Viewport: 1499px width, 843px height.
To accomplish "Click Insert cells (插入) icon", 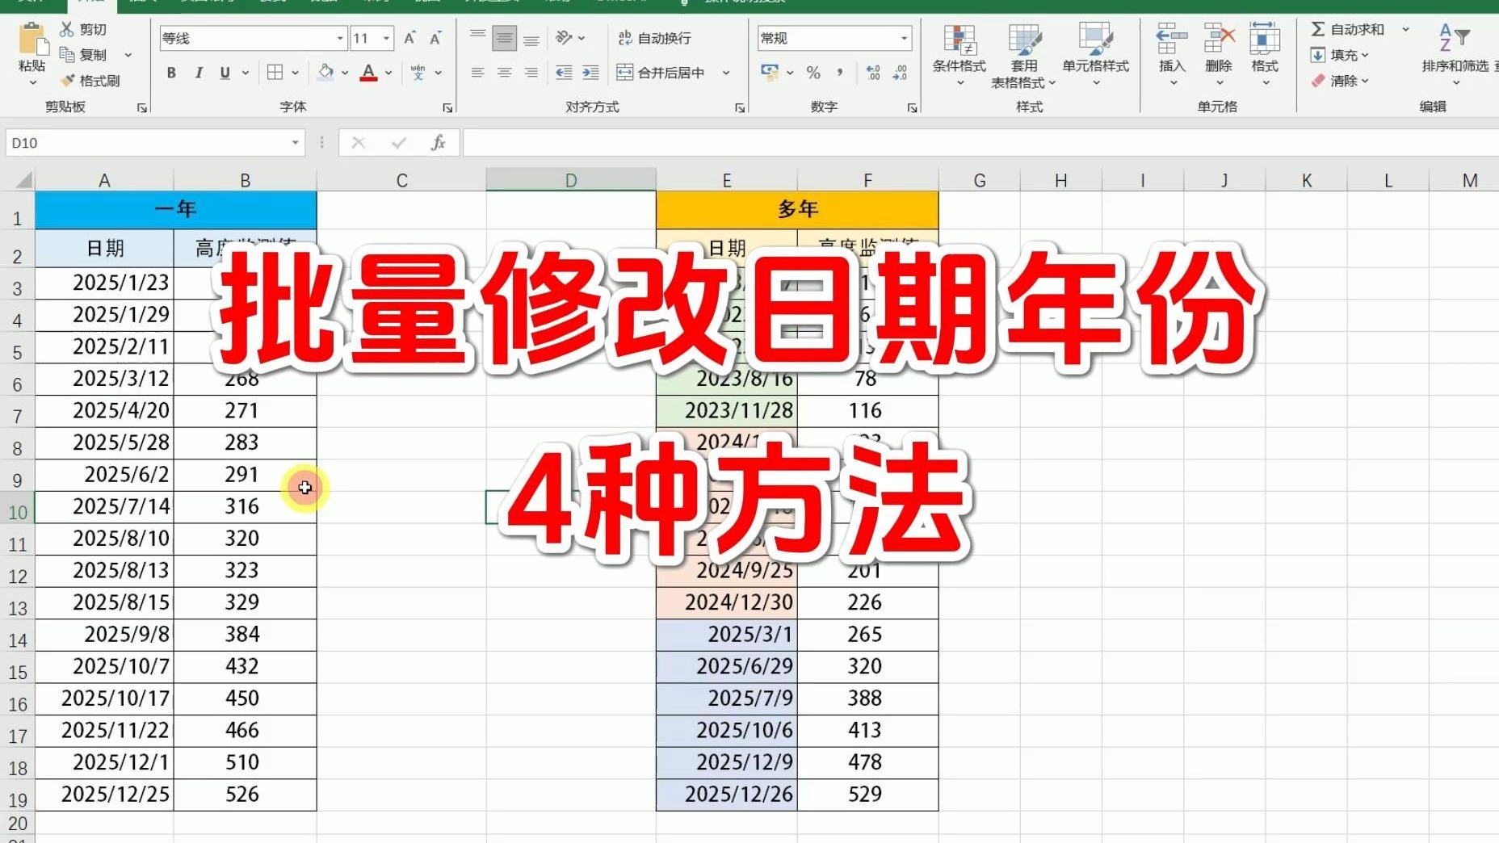I will click(1172, 39).
